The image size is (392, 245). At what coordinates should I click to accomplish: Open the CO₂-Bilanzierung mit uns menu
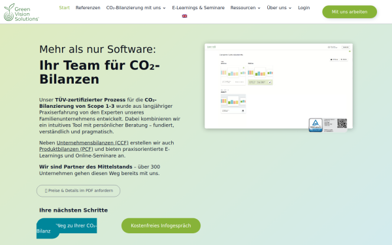133,8
